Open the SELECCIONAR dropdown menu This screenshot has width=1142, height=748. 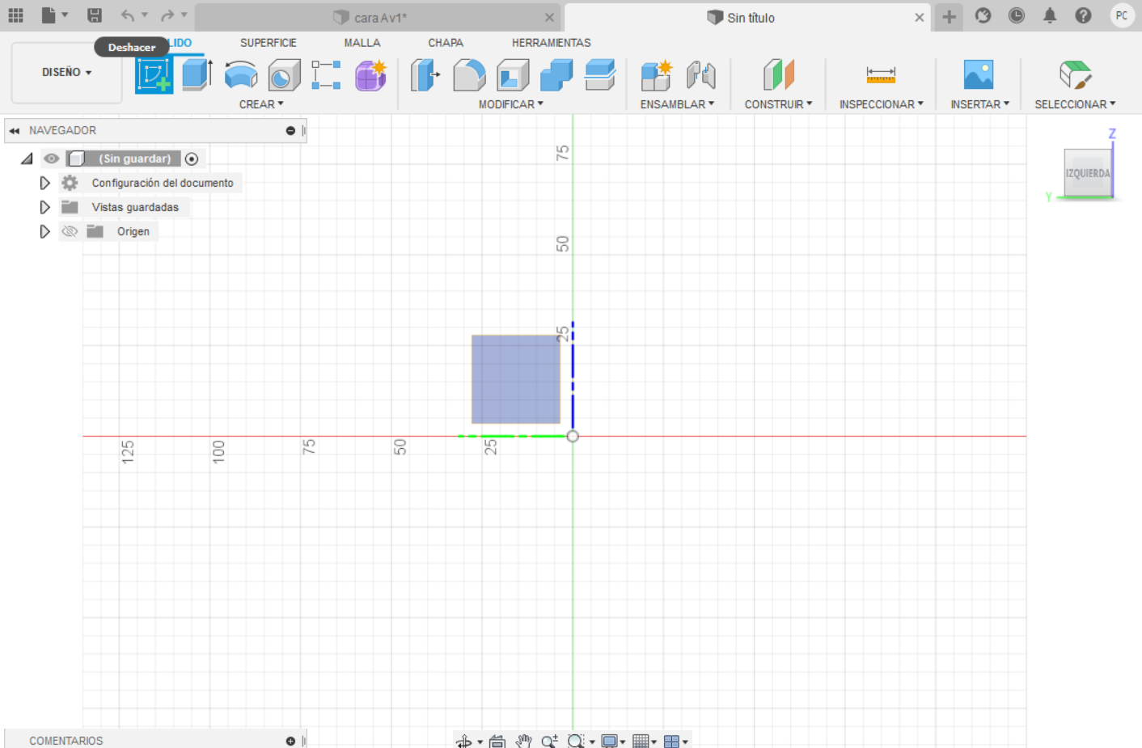(1075, 104)
